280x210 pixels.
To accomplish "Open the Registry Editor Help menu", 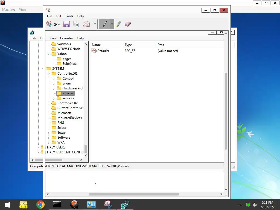I will click(x=80, y=38).
